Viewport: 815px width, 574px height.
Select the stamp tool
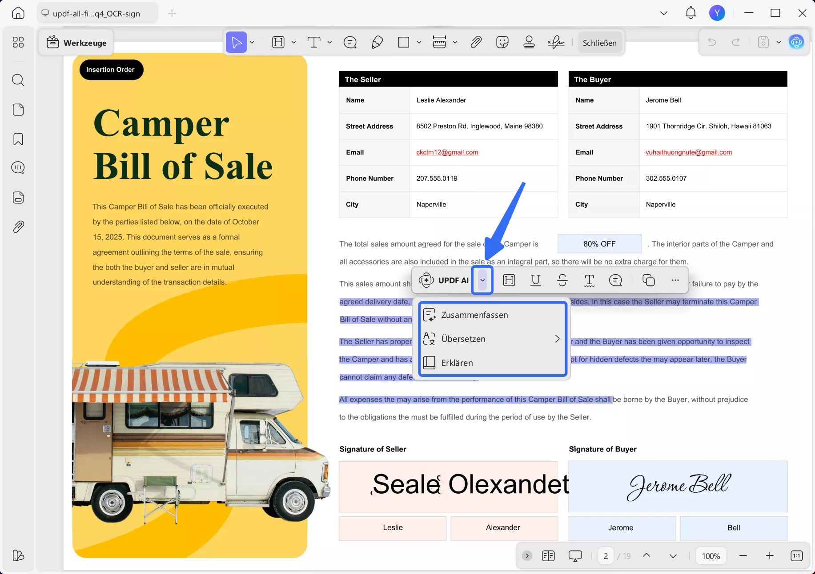pyautogui.click(x=529, y=43)
